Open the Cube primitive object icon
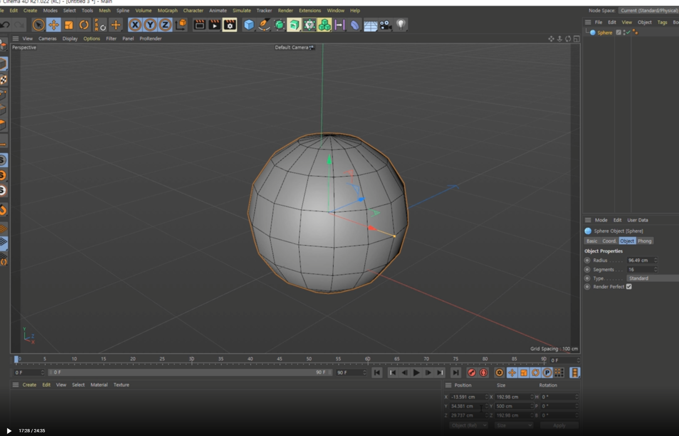Viewport: 679px width, 436px height. 249,25
